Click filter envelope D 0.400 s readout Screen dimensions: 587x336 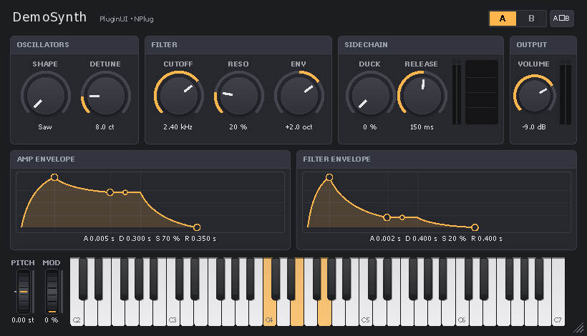click(421, 239)
